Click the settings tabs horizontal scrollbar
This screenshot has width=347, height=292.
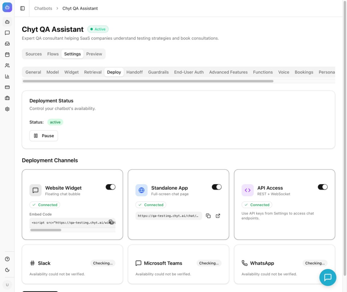148,81
